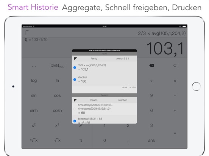The image size is (209, 156).
Task: Tap the square root key
Action: [57, 140]
